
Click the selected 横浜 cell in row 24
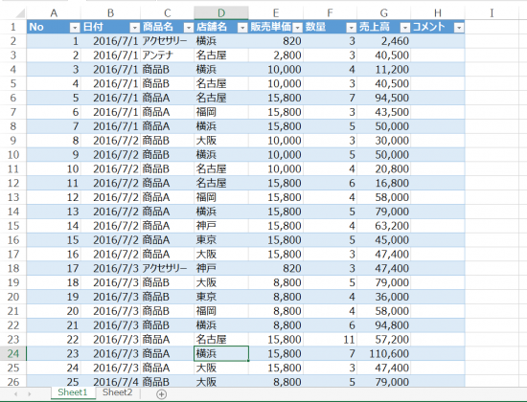pos(221,353)
